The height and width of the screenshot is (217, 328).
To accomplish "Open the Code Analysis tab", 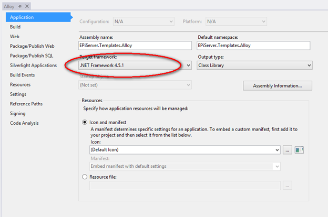I will point(24,123).
